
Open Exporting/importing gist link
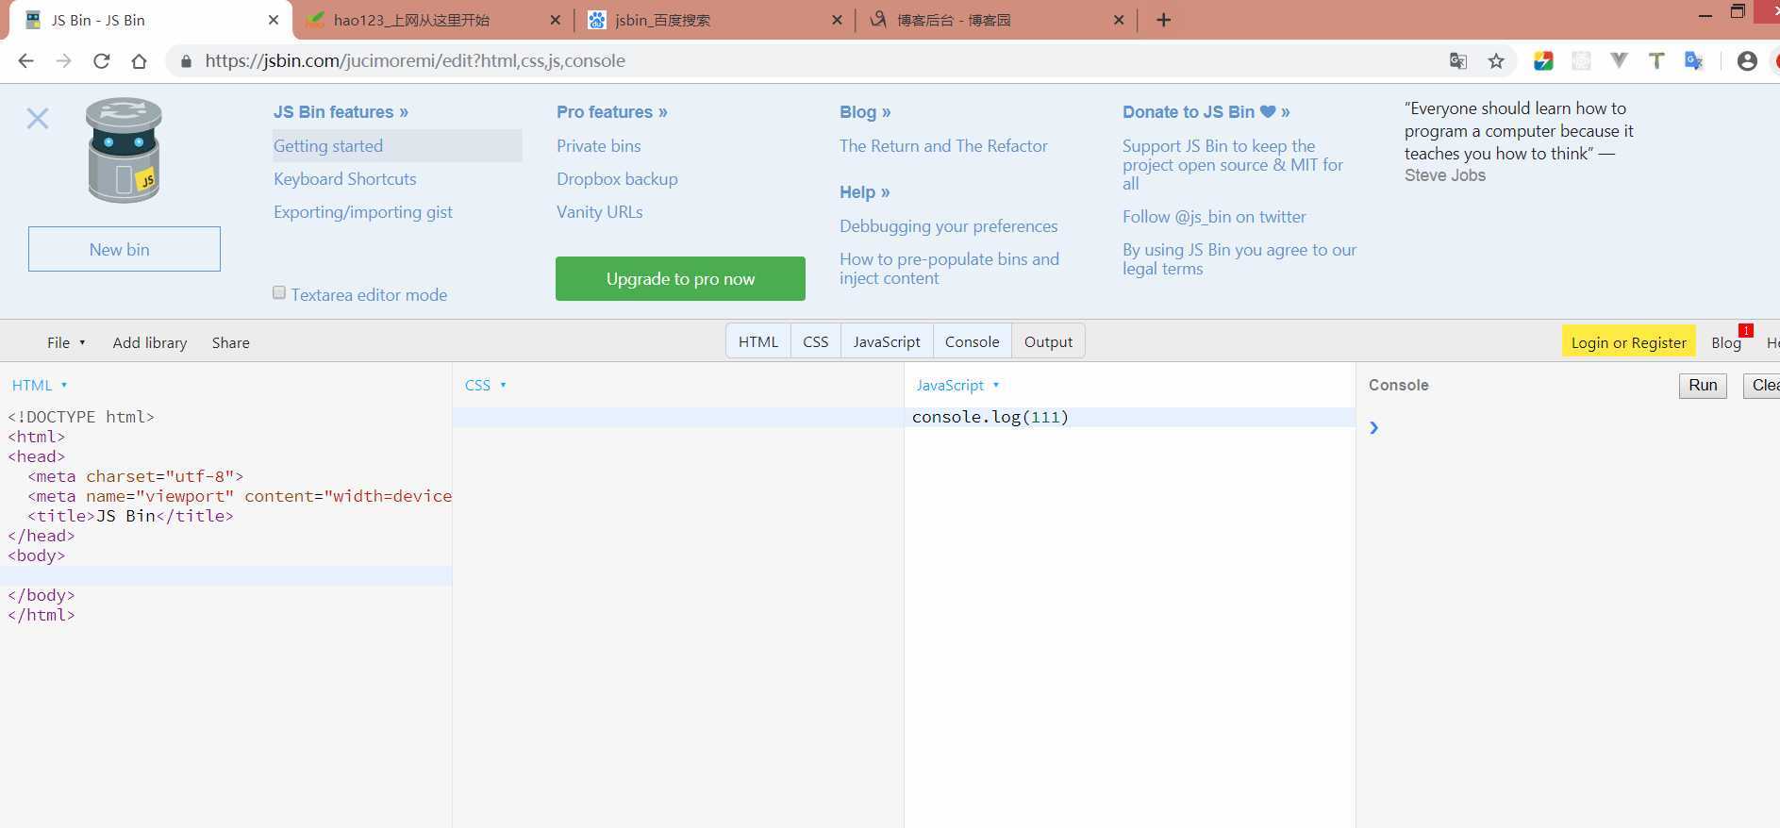(363, 212)
